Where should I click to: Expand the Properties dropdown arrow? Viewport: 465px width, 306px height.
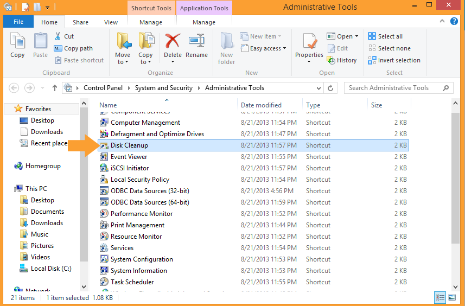coord(309,62)
